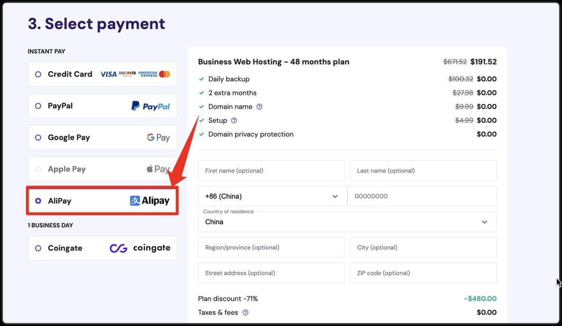Select the PayPal radio button
The image size is (562, 326).
(x=38, y=106)
